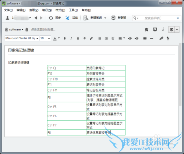Click the F8 table cell
This screenshot has width=184, height=154.
tap(67, 132)
